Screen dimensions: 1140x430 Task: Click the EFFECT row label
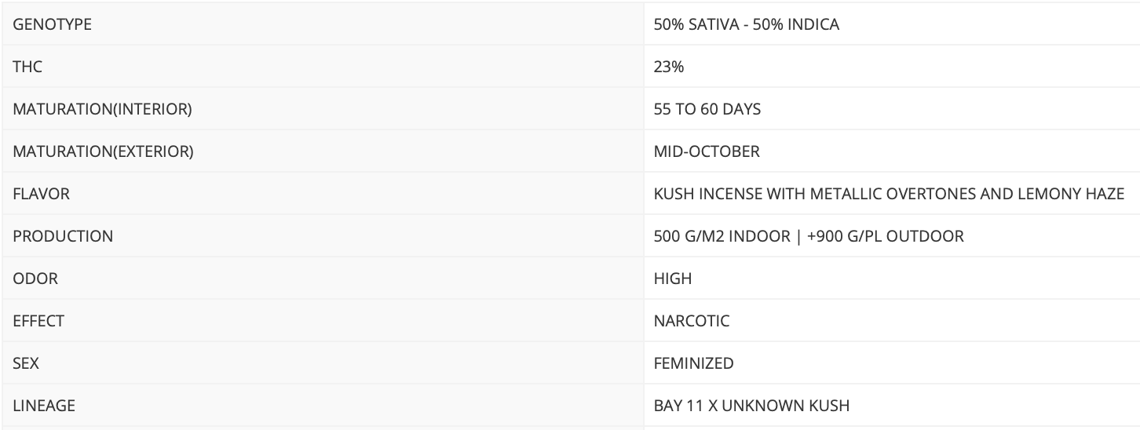click(x=38, y=321)
